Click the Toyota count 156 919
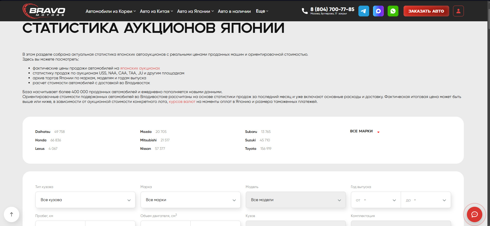This screenshot has width=490, height=226. coord(266,149)
